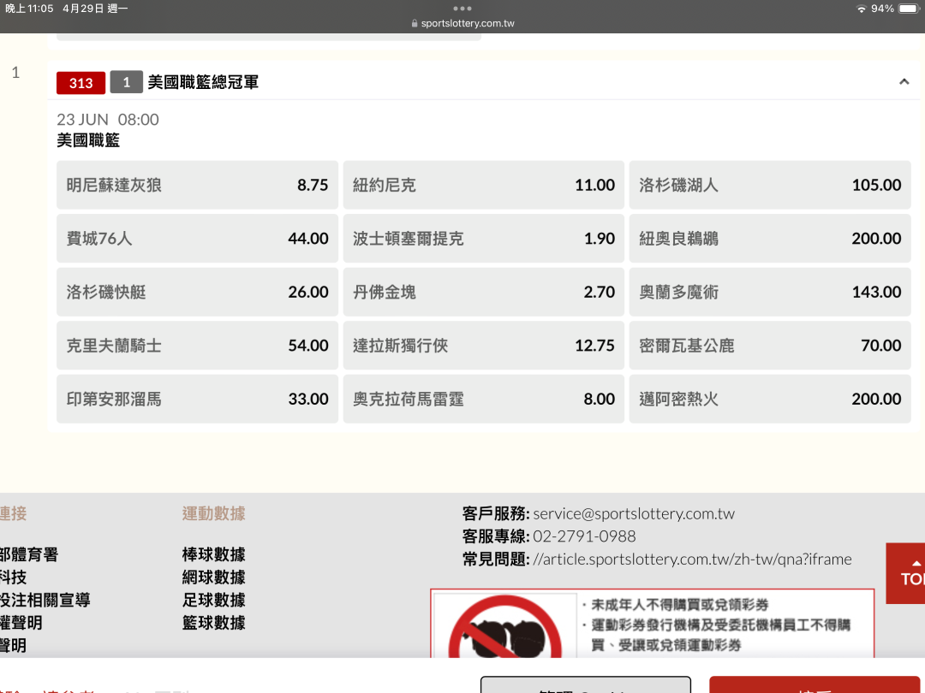This screenshot has width=925, height=693.
Task: Click the 美國職籃 league label
Action: point(88,140)
